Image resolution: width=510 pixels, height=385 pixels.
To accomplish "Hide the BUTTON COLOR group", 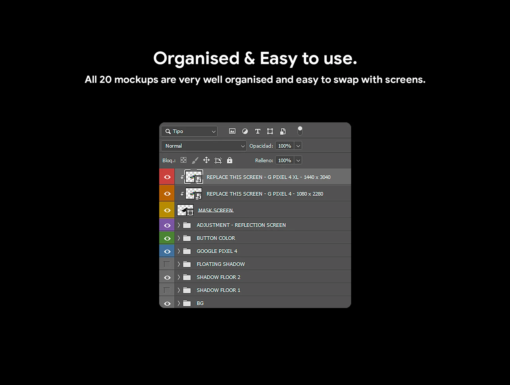I will point(167,238).
